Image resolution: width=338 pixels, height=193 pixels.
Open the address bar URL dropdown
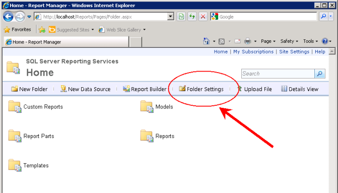click(x=170, y=17)
